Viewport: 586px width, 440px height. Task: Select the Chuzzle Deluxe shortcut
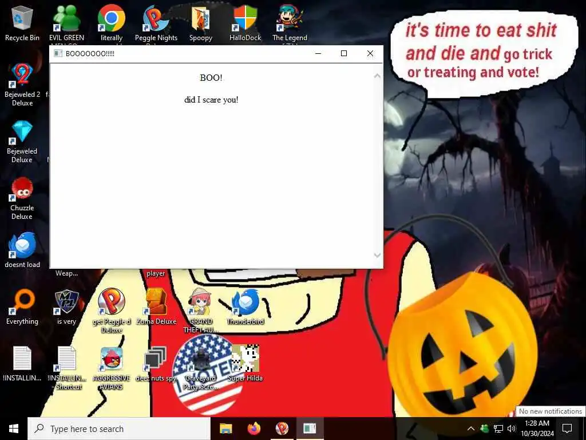22,198
